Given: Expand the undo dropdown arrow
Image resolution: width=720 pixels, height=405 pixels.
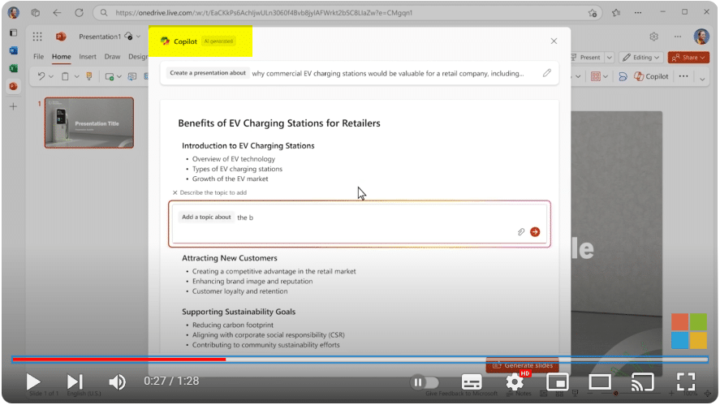Looking at the screenshot, I should pos(51,76).
